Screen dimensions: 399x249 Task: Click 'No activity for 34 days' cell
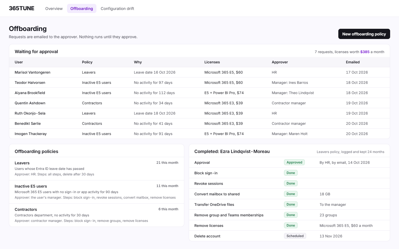153,103
